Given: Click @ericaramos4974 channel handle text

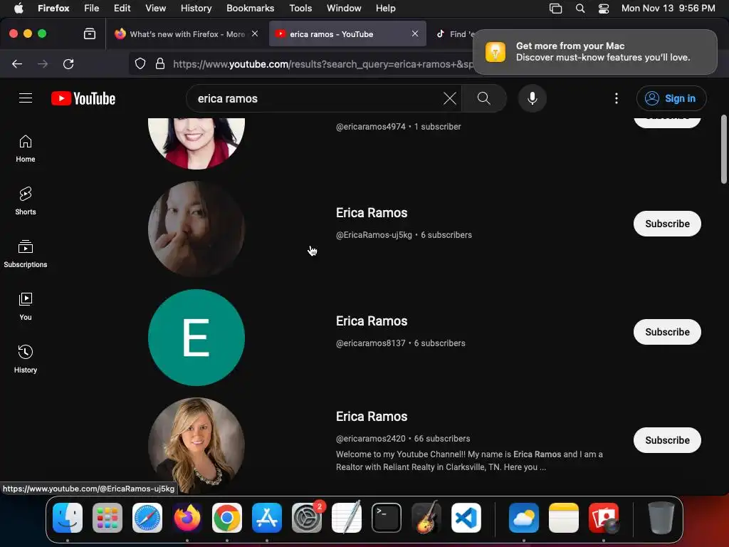Looking at the screenshot, I should (370, 127).
